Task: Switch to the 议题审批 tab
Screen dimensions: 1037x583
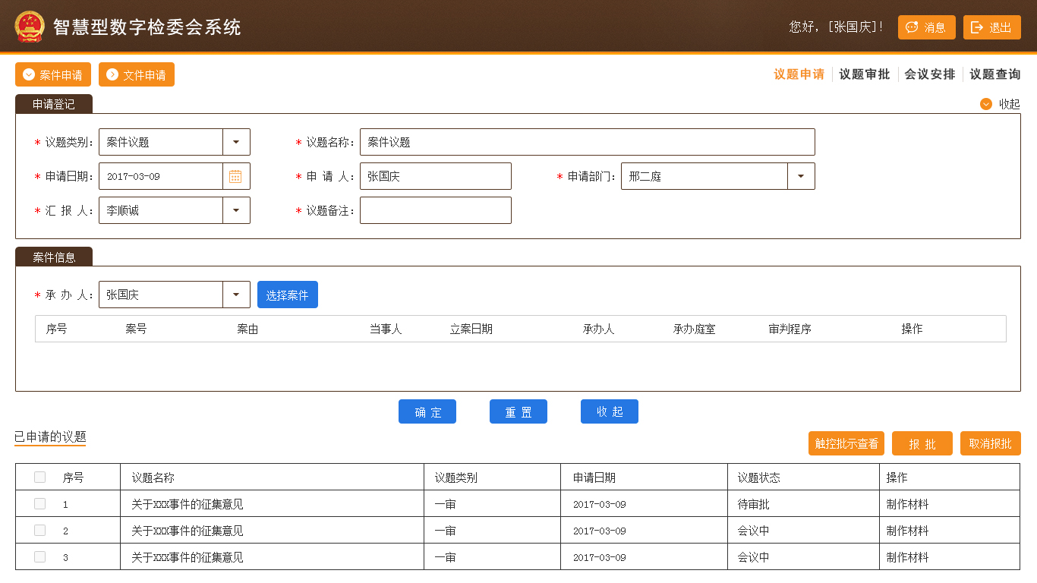Action: click(x=864, y=74)
